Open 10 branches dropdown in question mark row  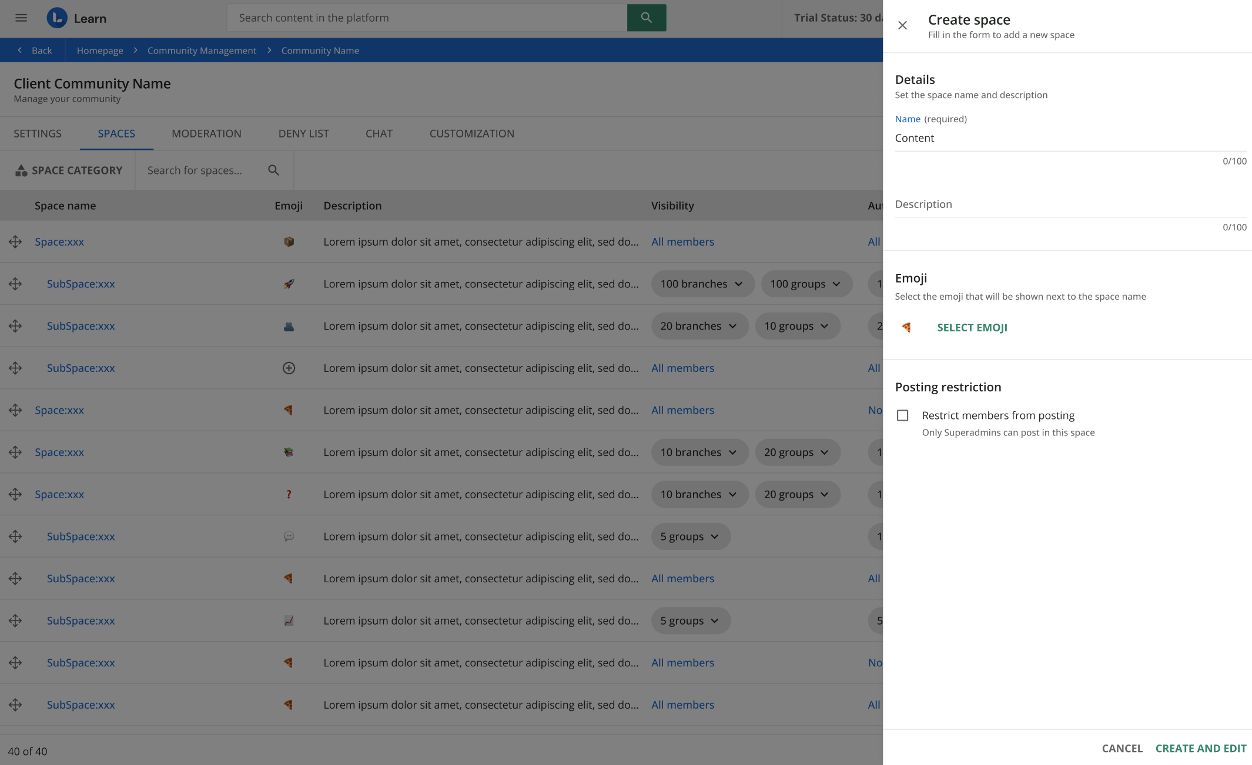pos(699,495)
